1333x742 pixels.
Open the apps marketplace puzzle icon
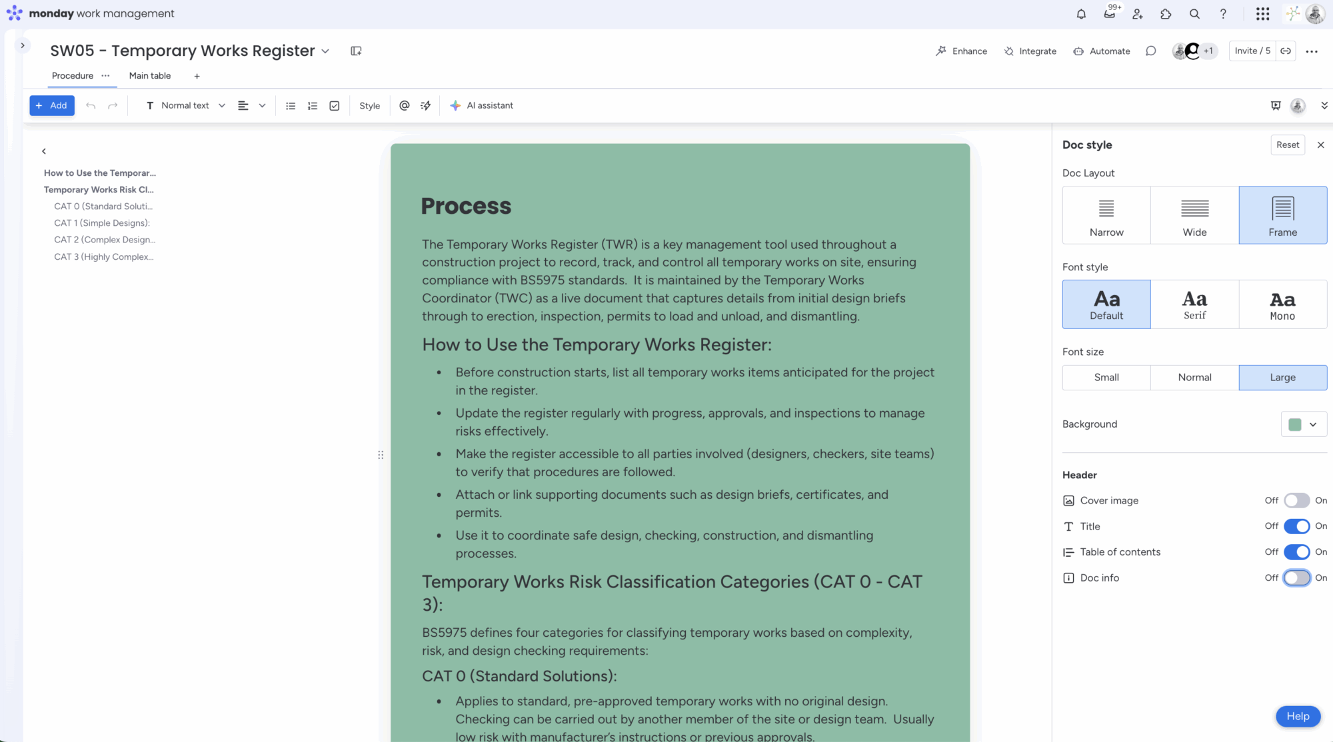pyautogui.click(x=1166, y=14)
